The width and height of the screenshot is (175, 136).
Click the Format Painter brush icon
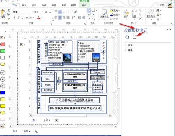(x=9, y=19)
